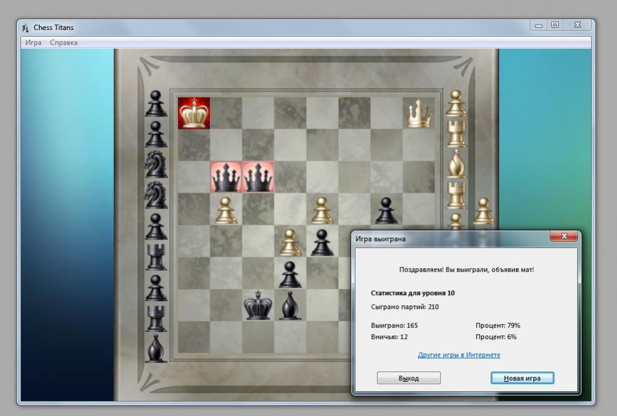This screenshot has height=416, width=617.
Task: Open the Игра menu
Action: click(33, 43)
